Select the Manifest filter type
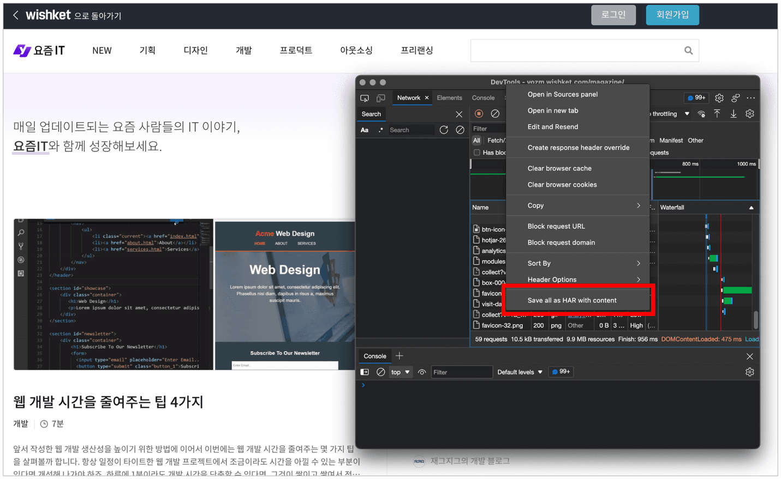The image size is (781, 479). click(x=671, y=141)
